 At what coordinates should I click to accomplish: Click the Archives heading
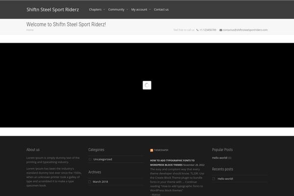coord(95,172)
